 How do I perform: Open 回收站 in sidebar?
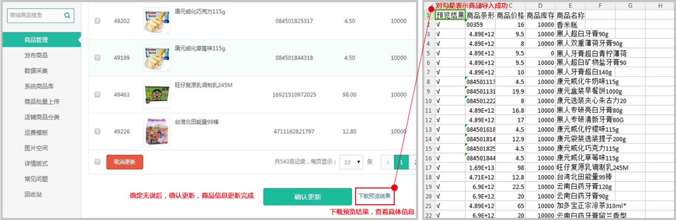click(33, 194)
